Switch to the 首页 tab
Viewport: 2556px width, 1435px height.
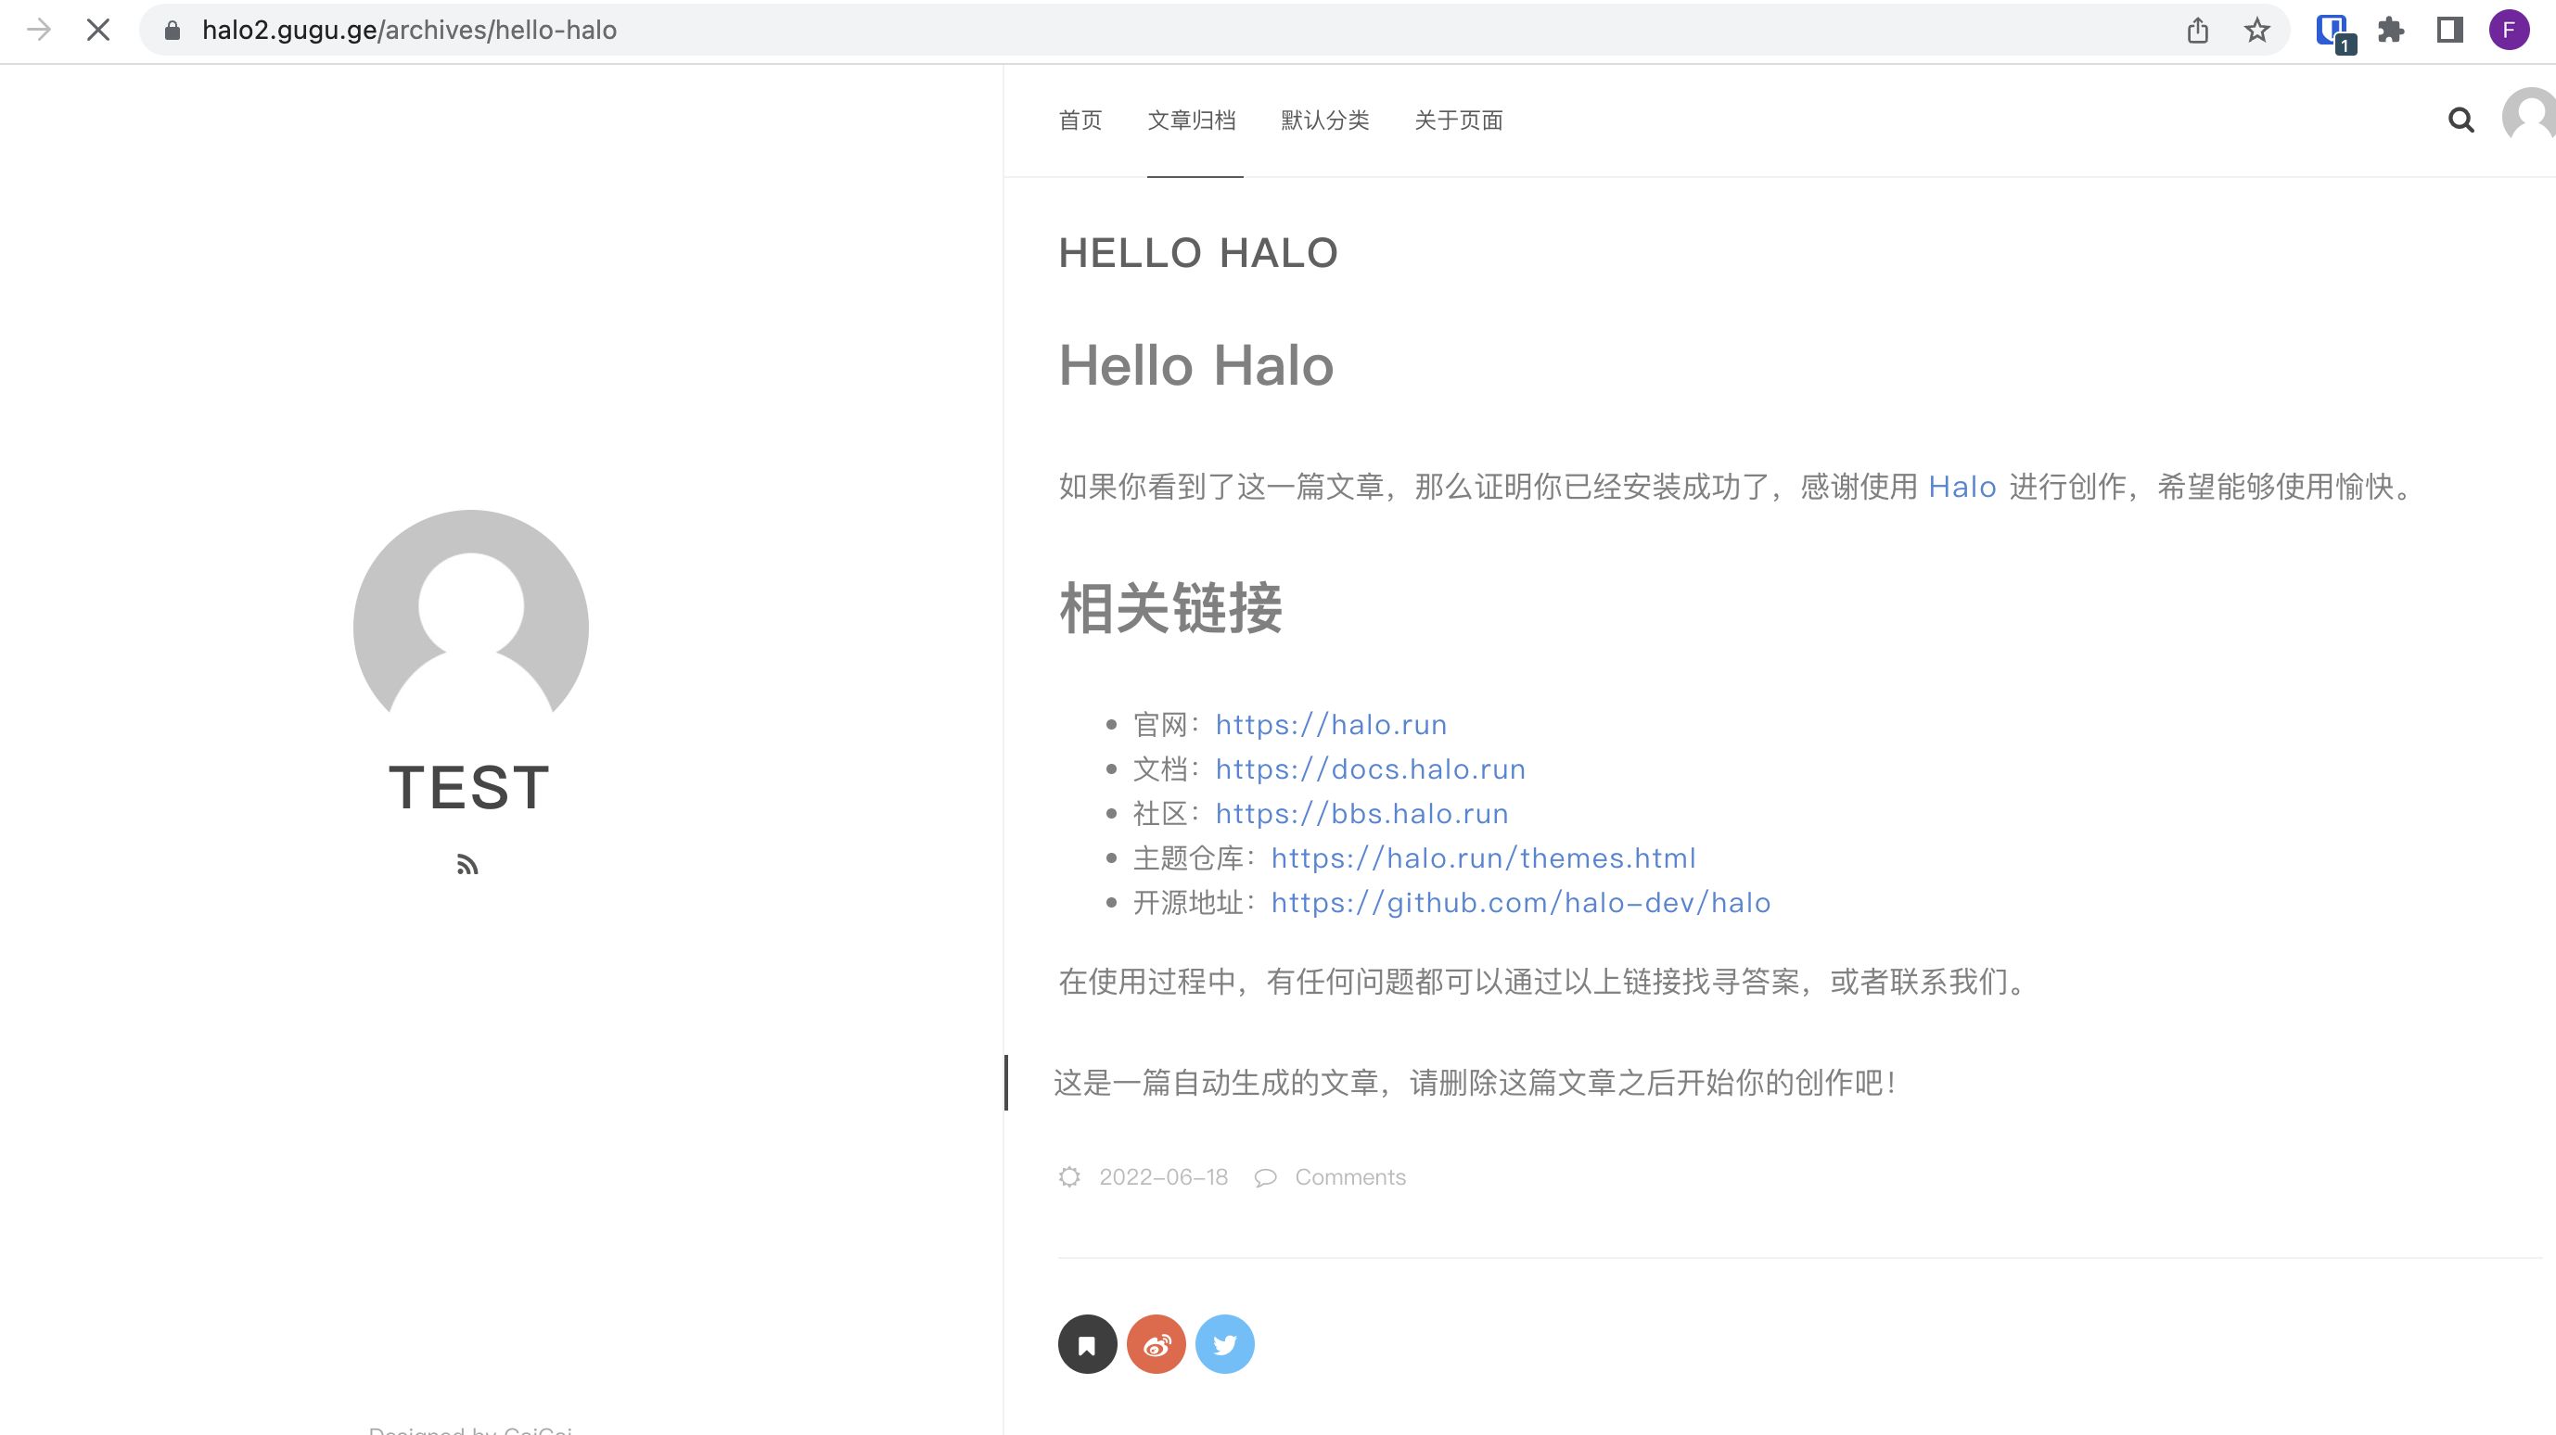click(x=1080, y=120)
